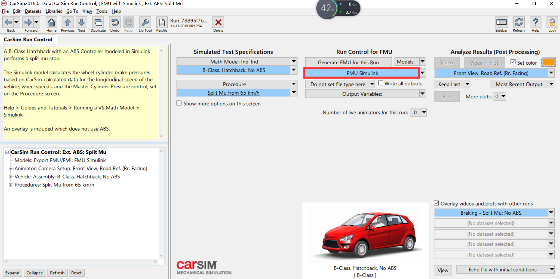Open the Lib Tool wrench icon

coord(145,23)
